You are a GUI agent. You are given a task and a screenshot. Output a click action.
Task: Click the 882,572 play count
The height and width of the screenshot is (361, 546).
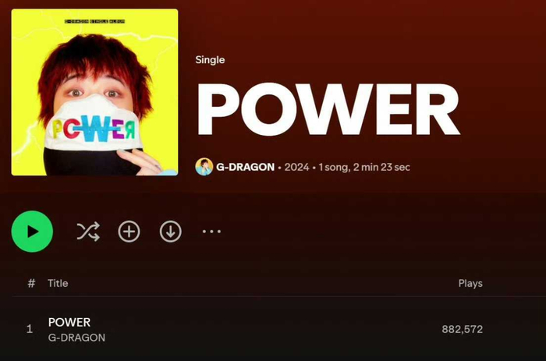click(x=463, y=329)
